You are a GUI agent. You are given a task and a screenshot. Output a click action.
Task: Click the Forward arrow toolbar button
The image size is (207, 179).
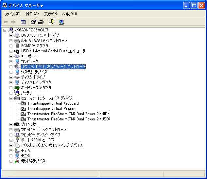tap(13, 22)
